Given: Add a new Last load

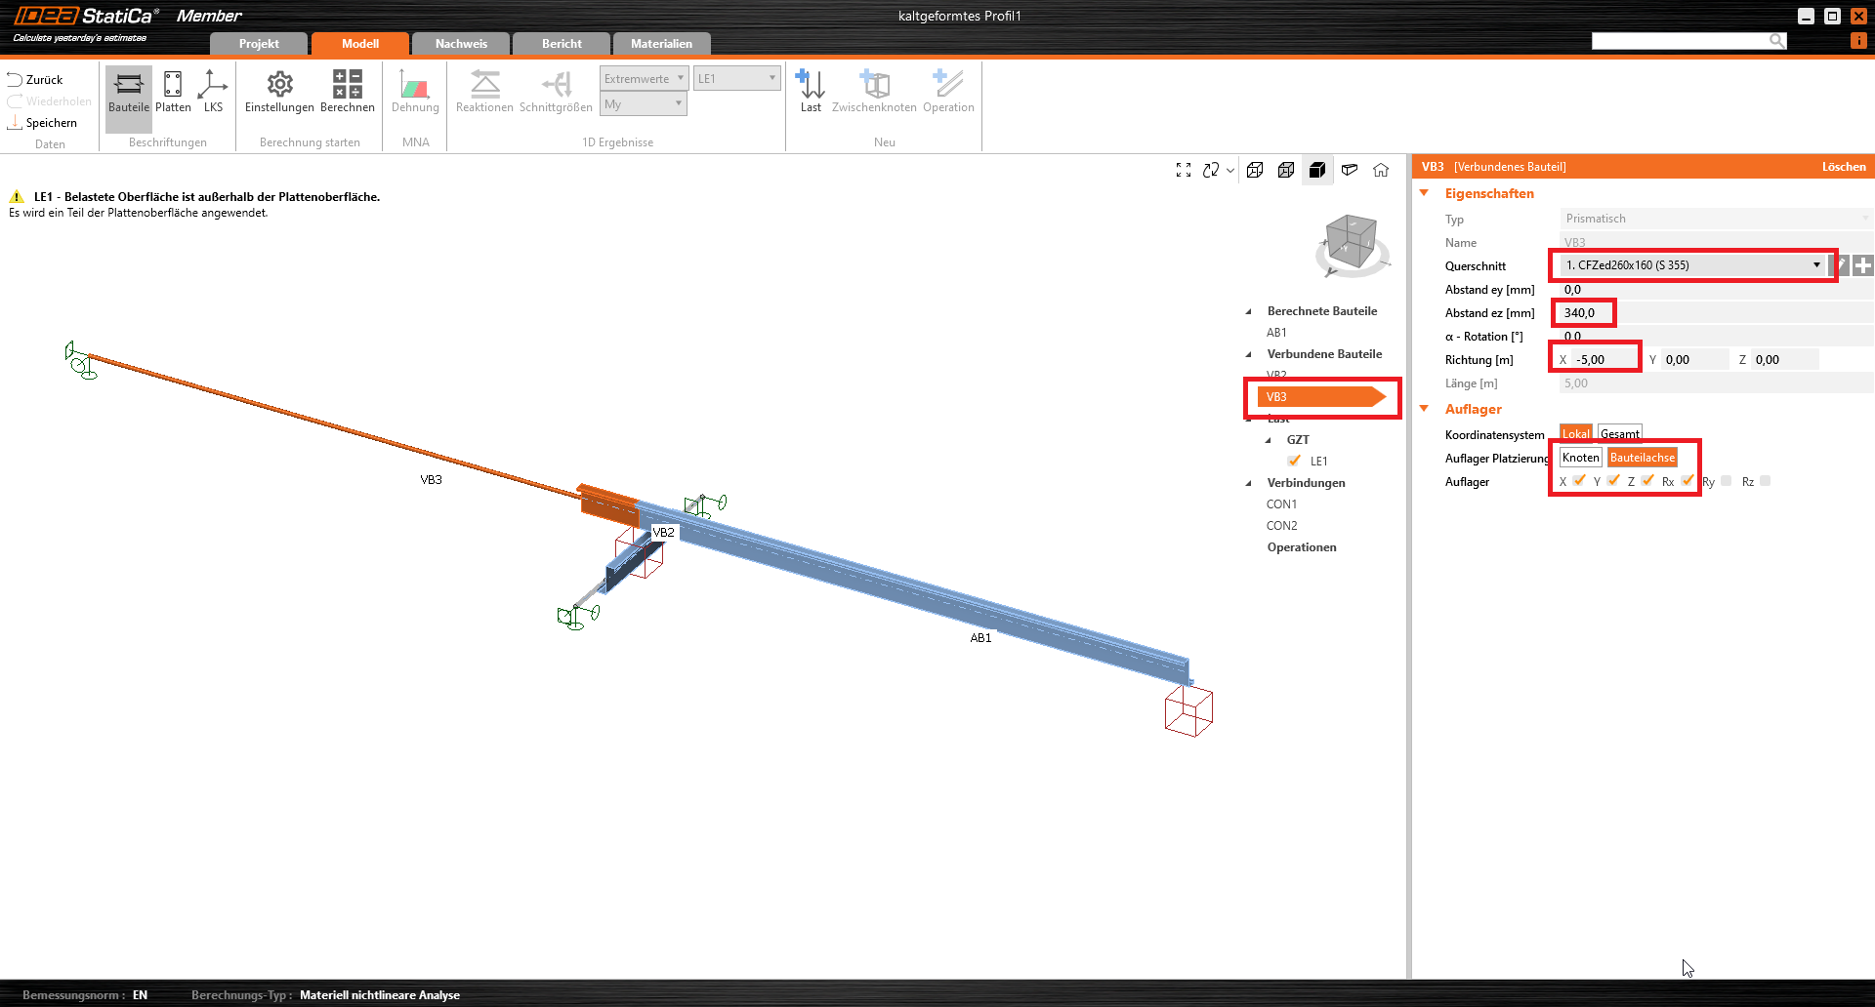Looking at the screenshot, I should (811, 92).
